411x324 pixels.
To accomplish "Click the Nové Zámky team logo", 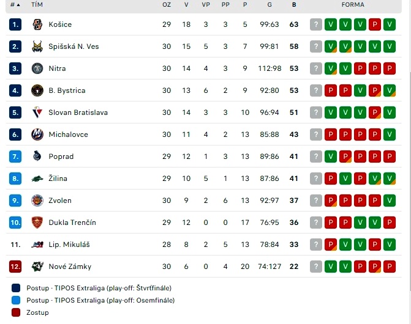I will [37, 267].
